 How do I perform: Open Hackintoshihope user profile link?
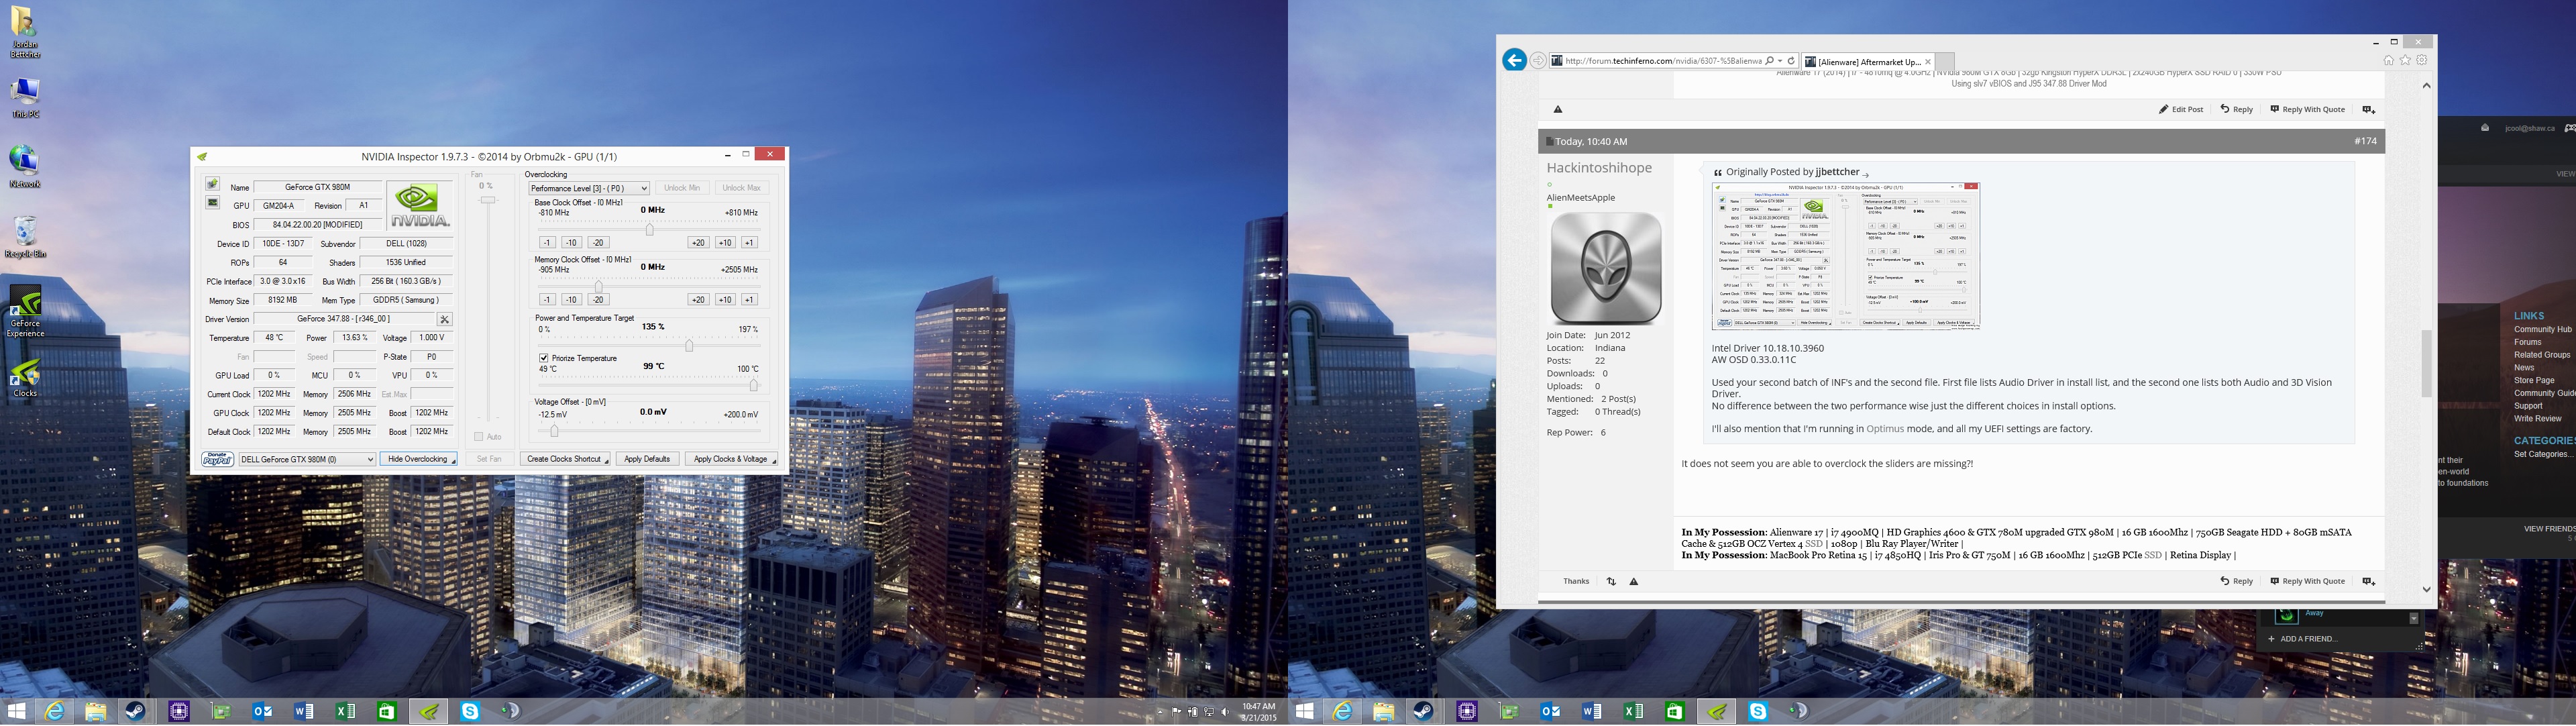[1599, 168]
